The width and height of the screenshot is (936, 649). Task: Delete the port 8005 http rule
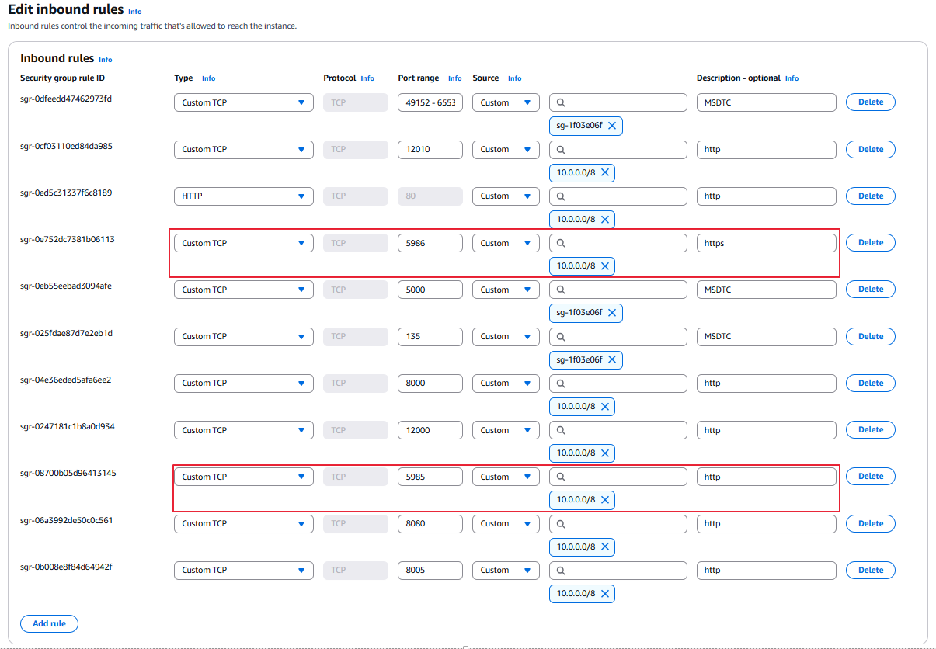(x=870, y=570)
